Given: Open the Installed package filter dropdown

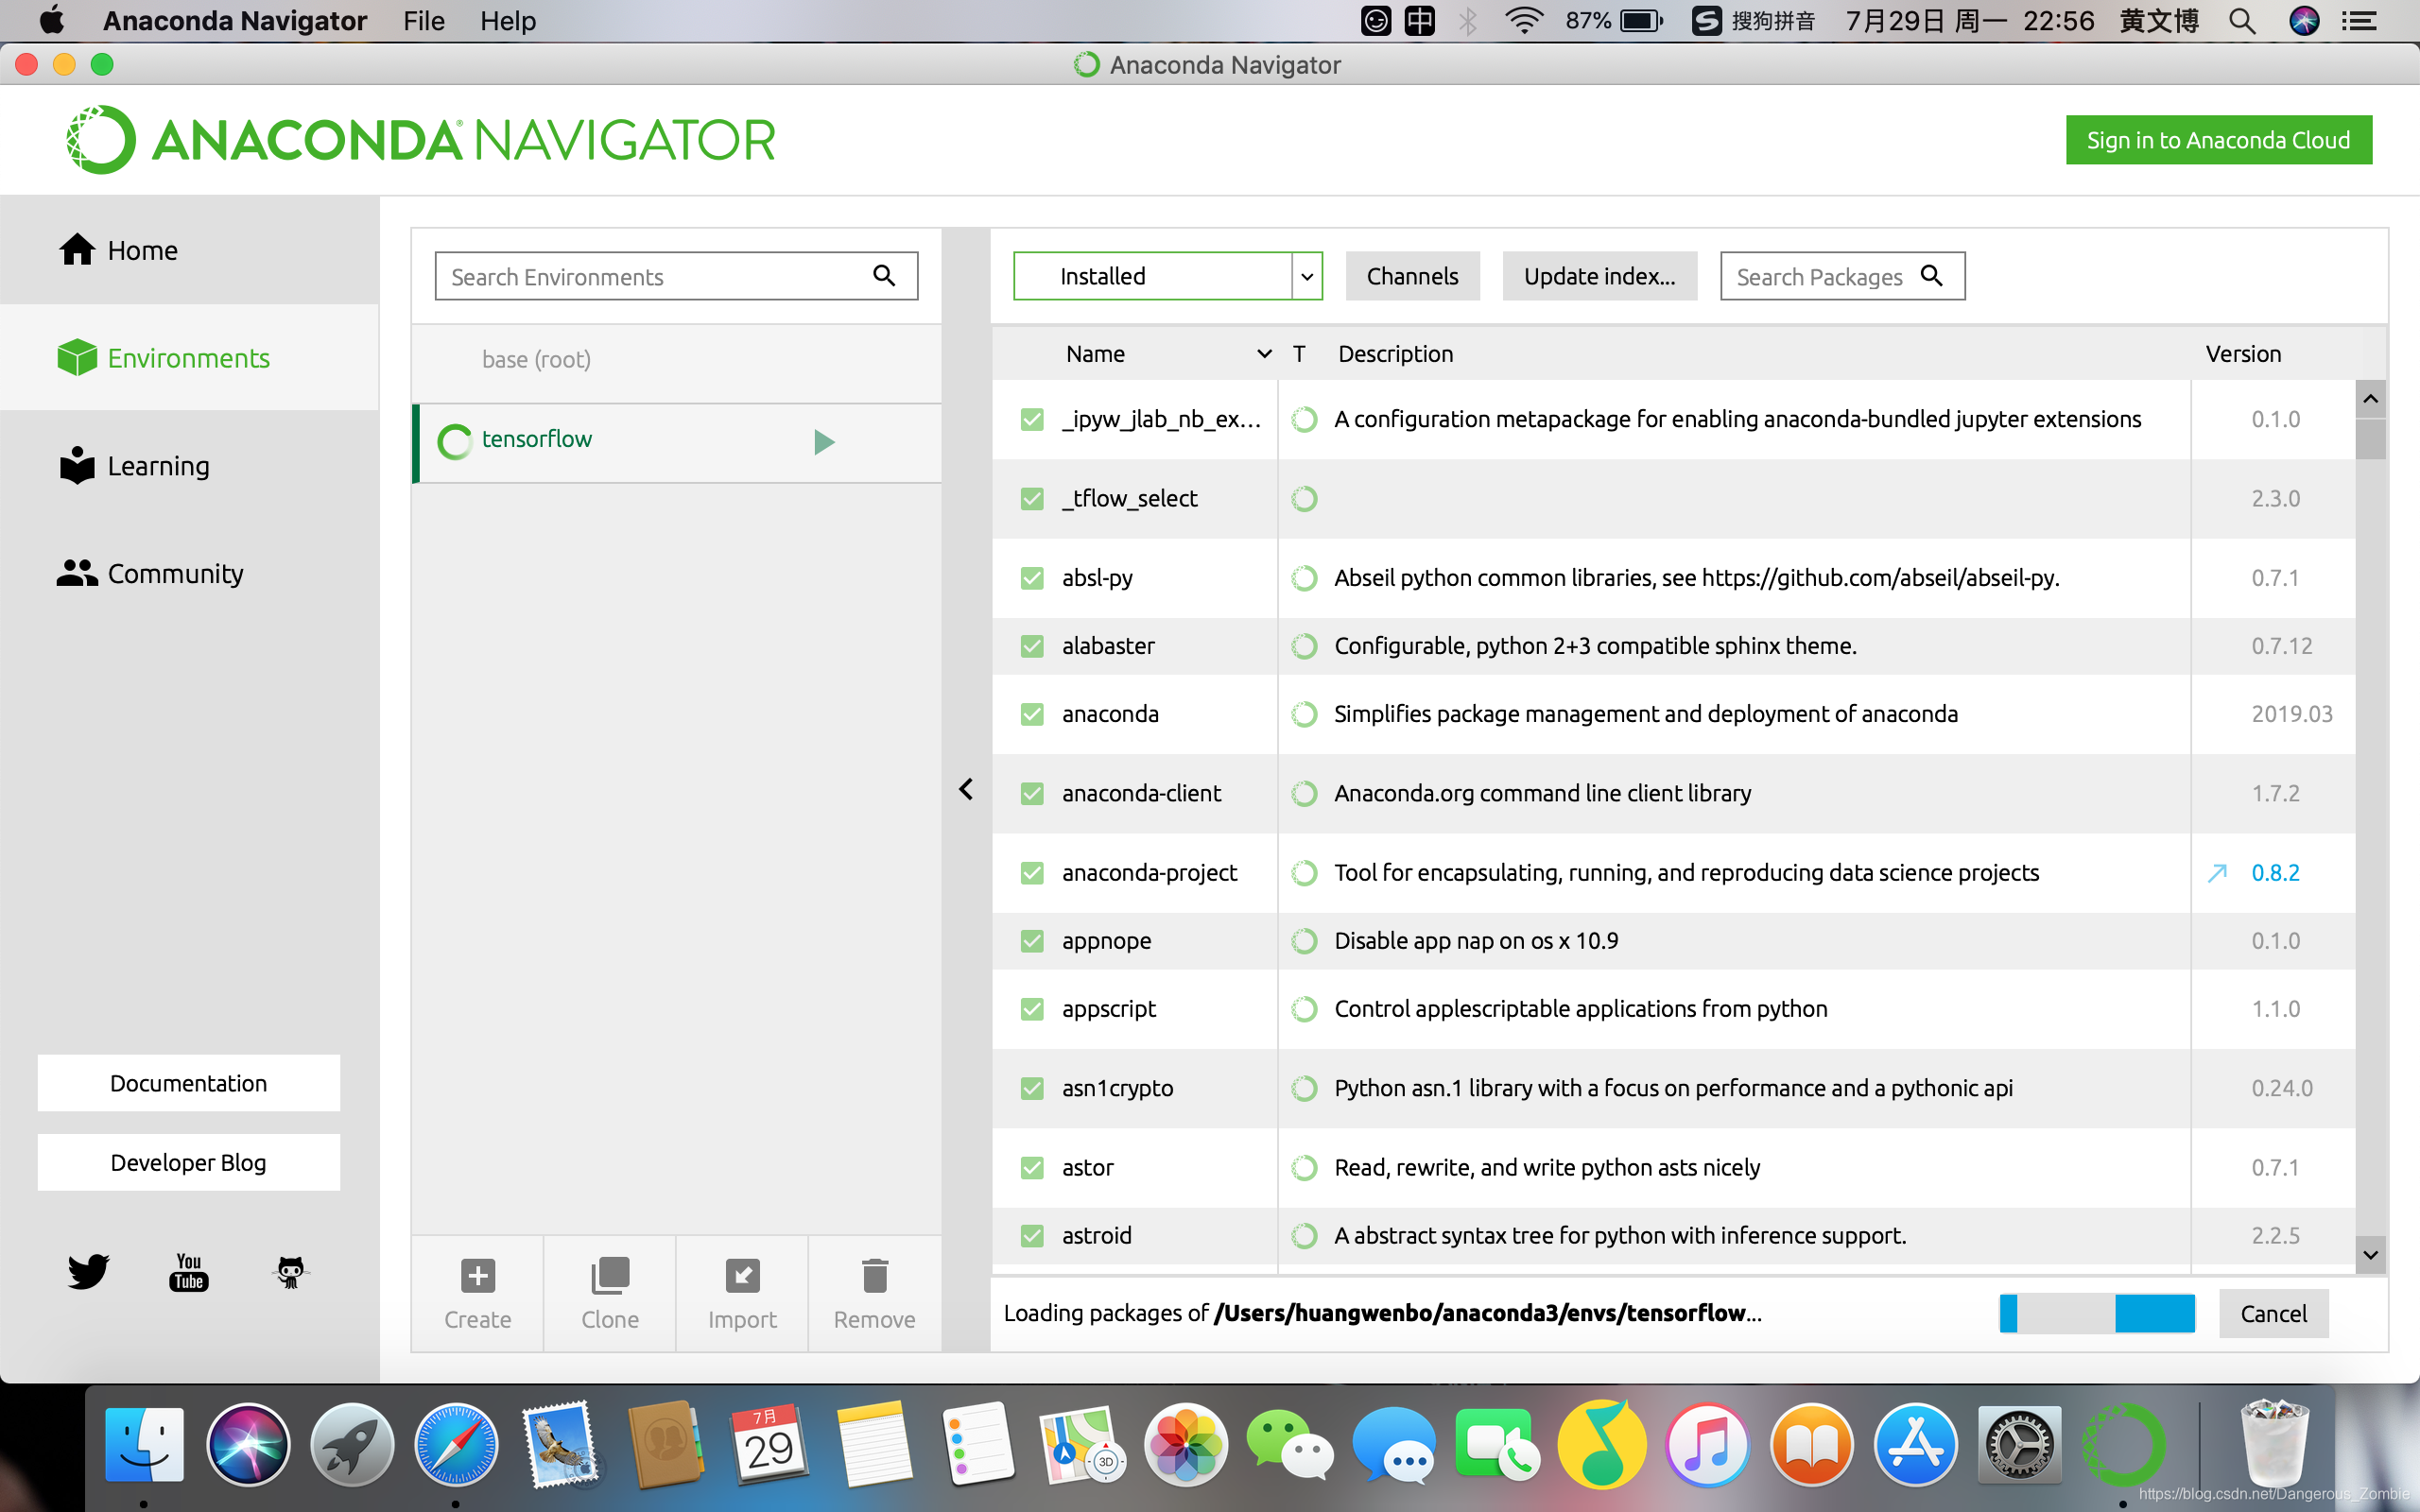Looking at the screenshot, I should [x=1168, y=276].
